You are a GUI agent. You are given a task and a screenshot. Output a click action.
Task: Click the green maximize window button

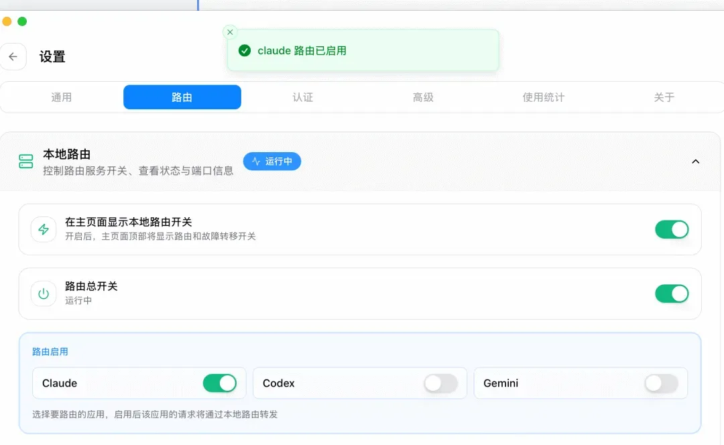point(22,21)
